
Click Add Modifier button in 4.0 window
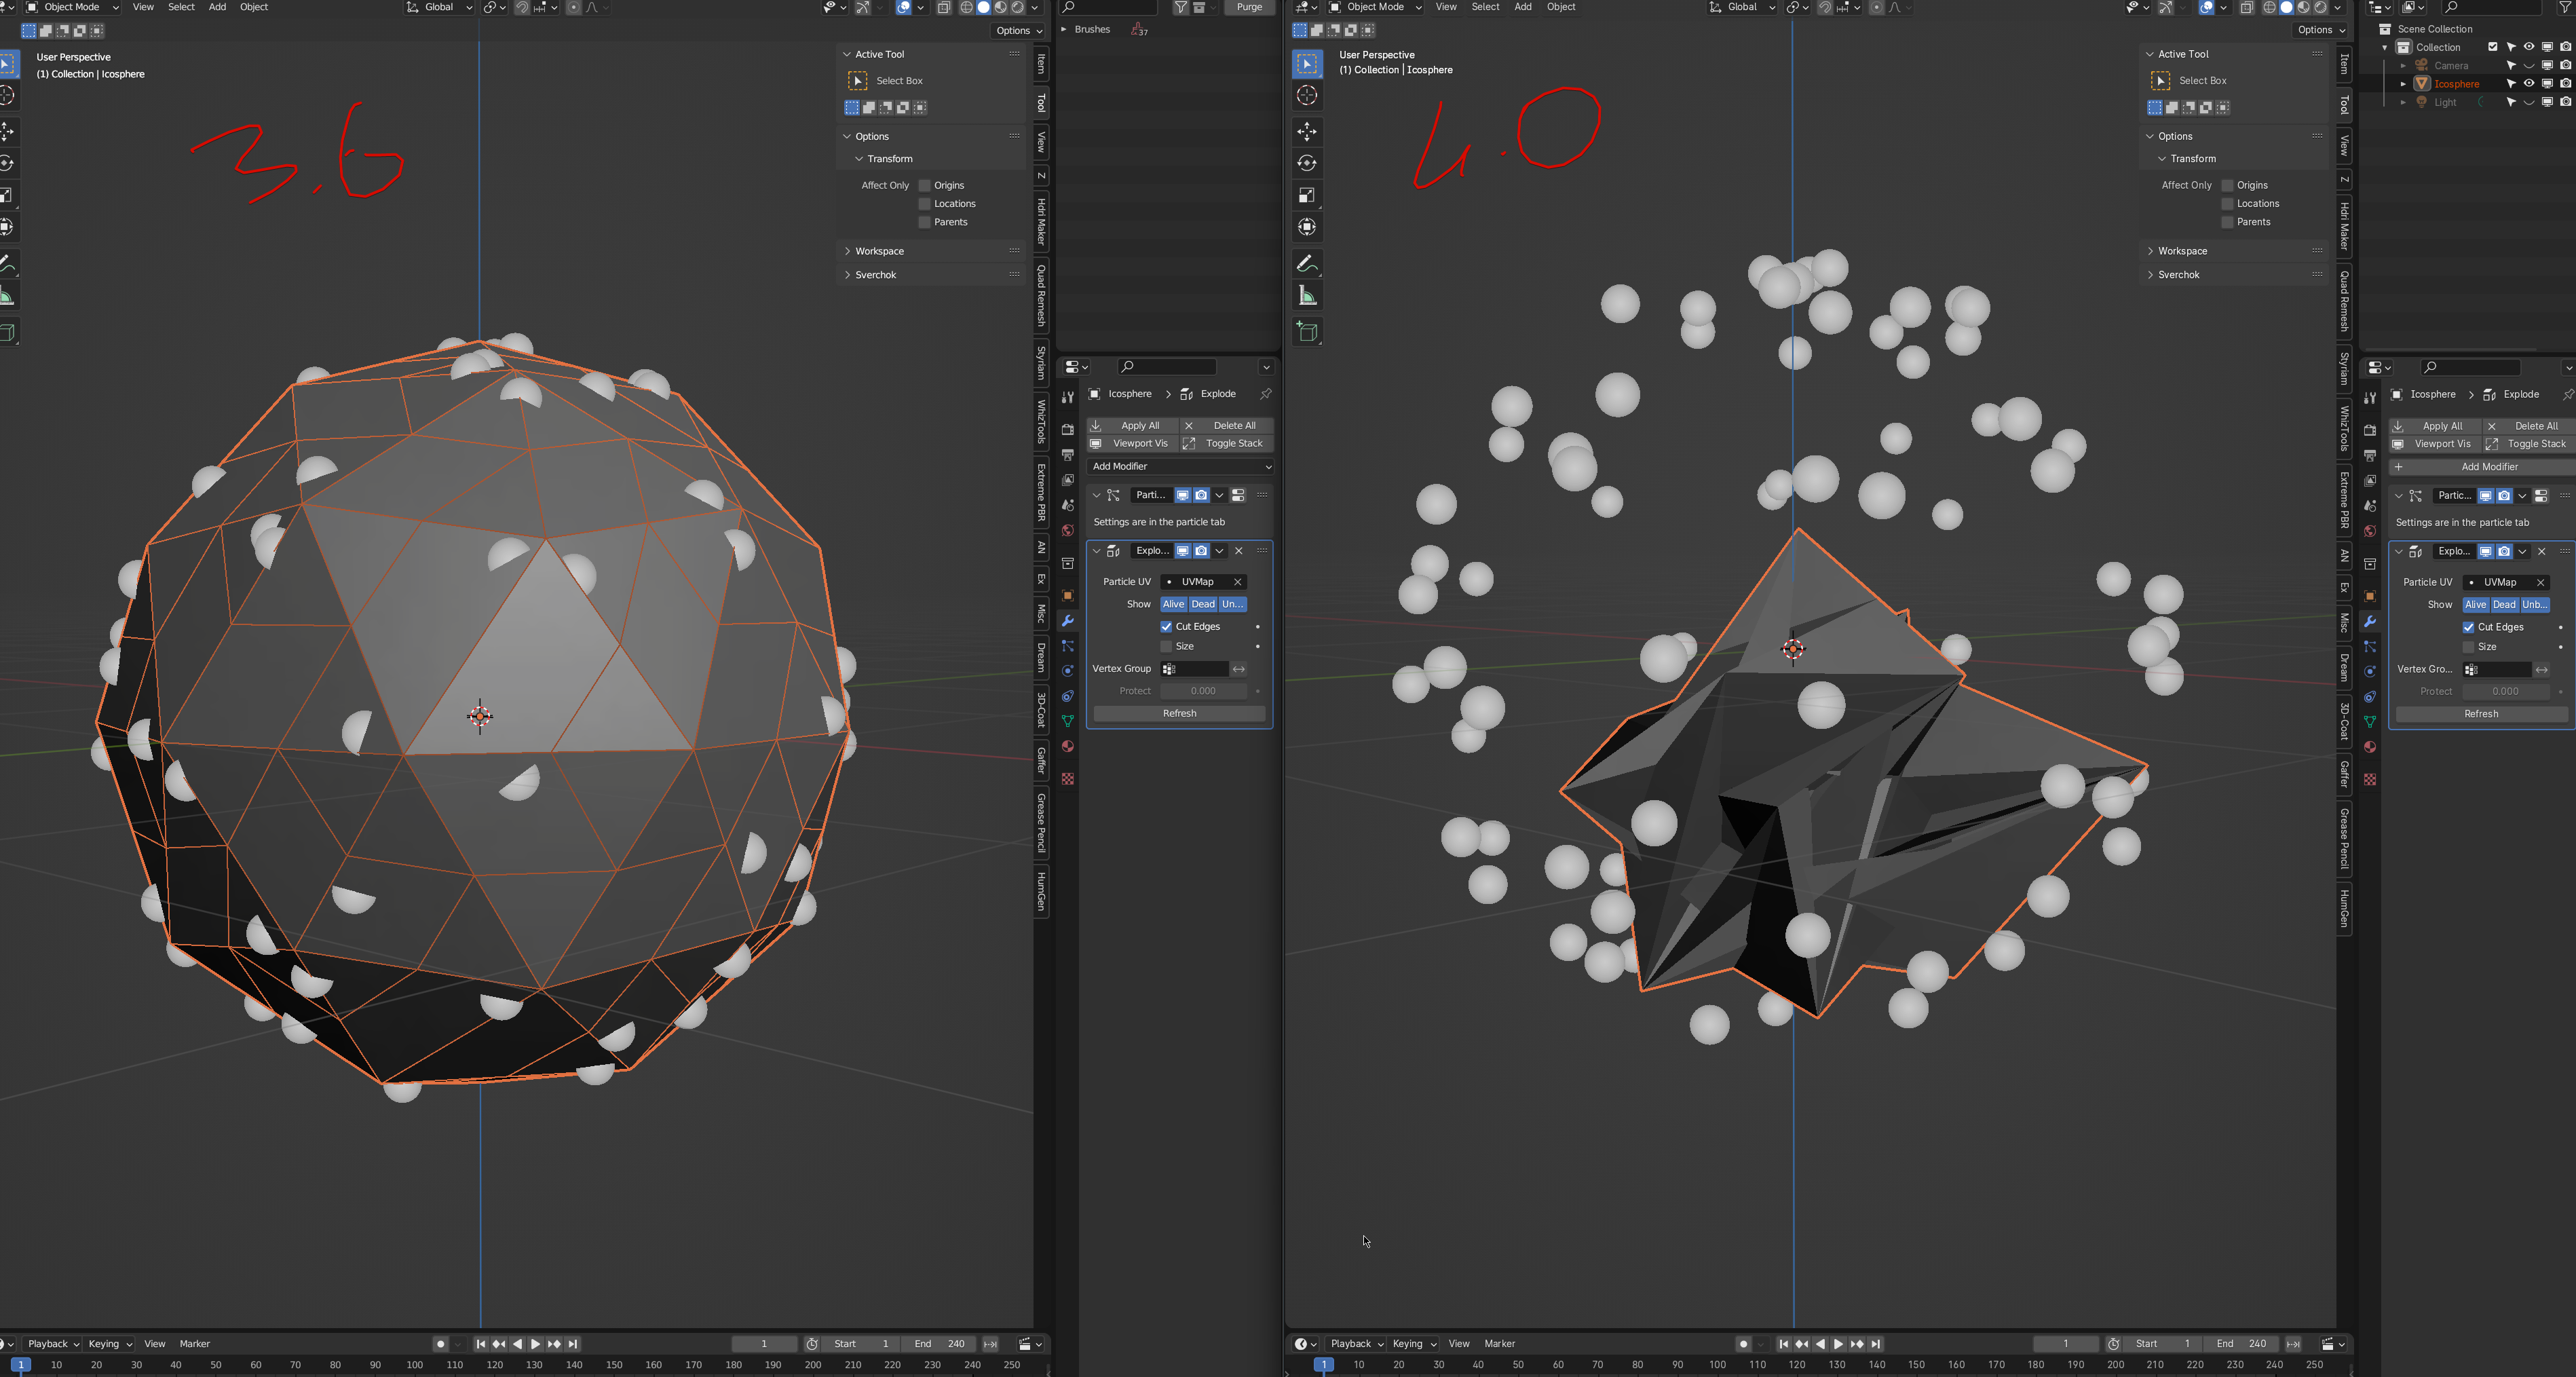tap(2482, 467)
